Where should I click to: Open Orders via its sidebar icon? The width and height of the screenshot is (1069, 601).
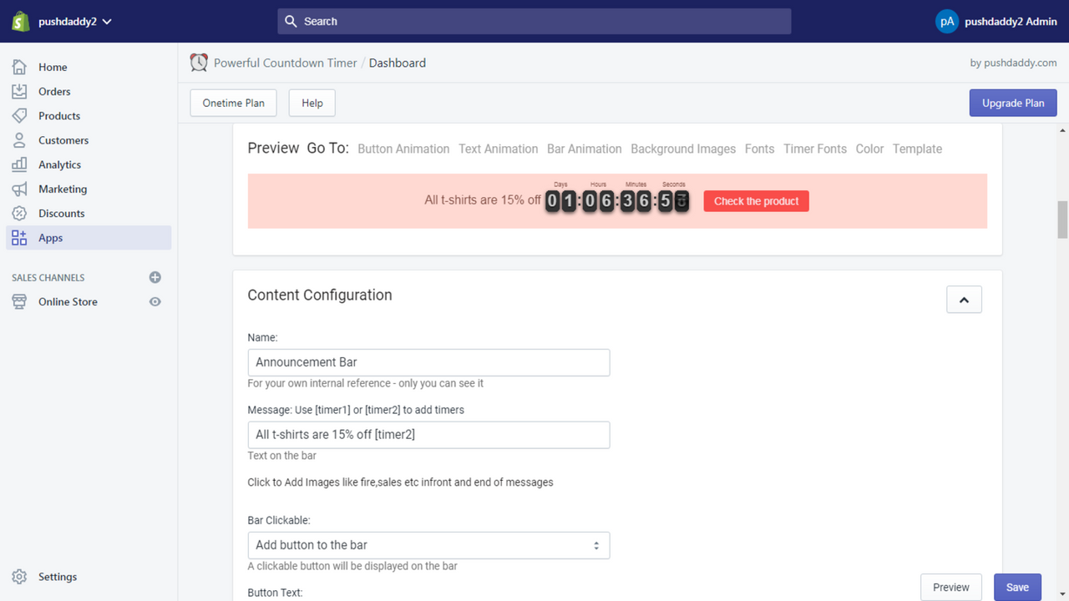pyautogui.click(x=19, y=91)
